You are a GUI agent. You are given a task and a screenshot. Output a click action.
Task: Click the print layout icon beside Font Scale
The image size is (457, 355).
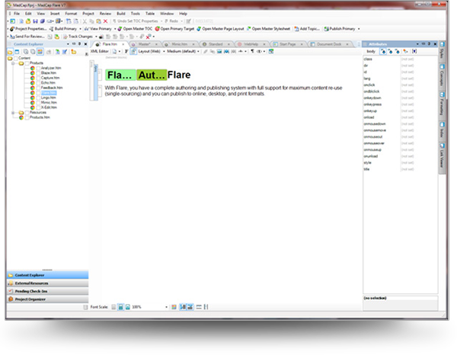[x=120, y=307]
